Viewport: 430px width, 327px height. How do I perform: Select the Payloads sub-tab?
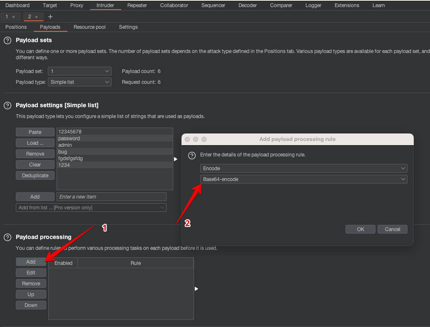pyautogui.click(x=50, y=27)
